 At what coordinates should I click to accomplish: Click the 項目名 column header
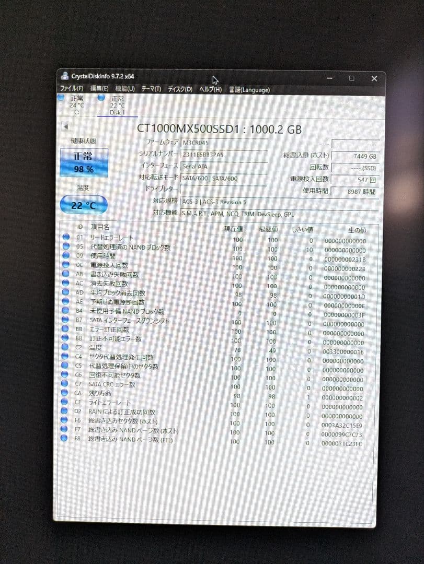[x=100, y=227]
